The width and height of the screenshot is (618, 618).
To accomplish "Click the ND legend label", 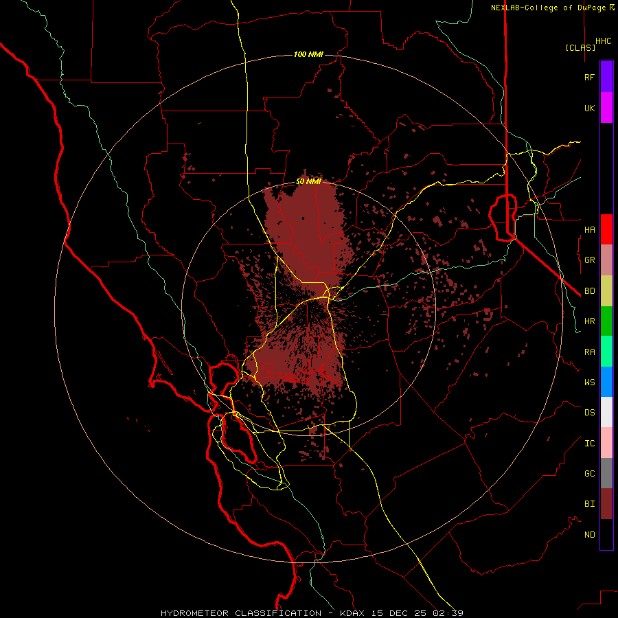I will click(x=589, y=535).
